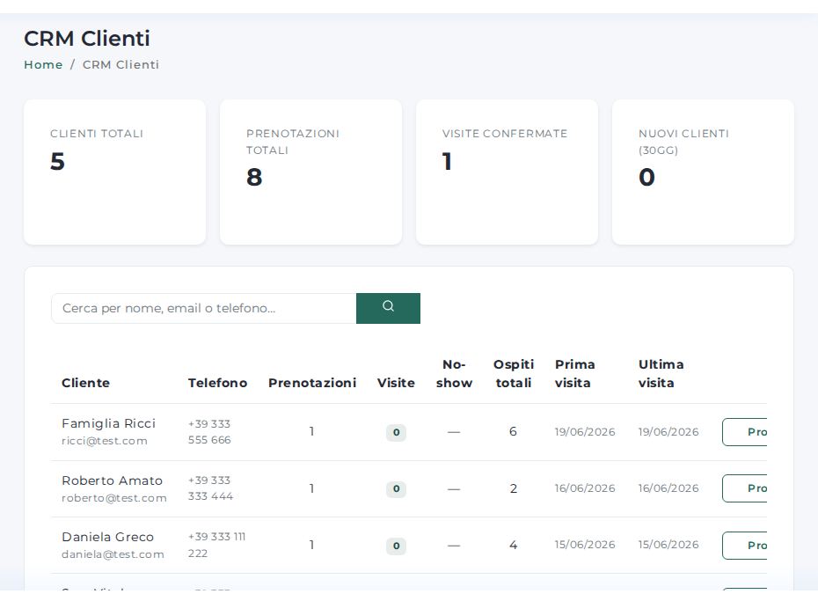Click the Ospiti totali column header

[x=514, y=373]
